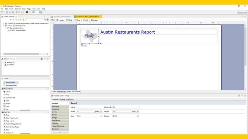Switch to the Master Page tab
This screenshot has width=248, height=139.
(62, 92)
